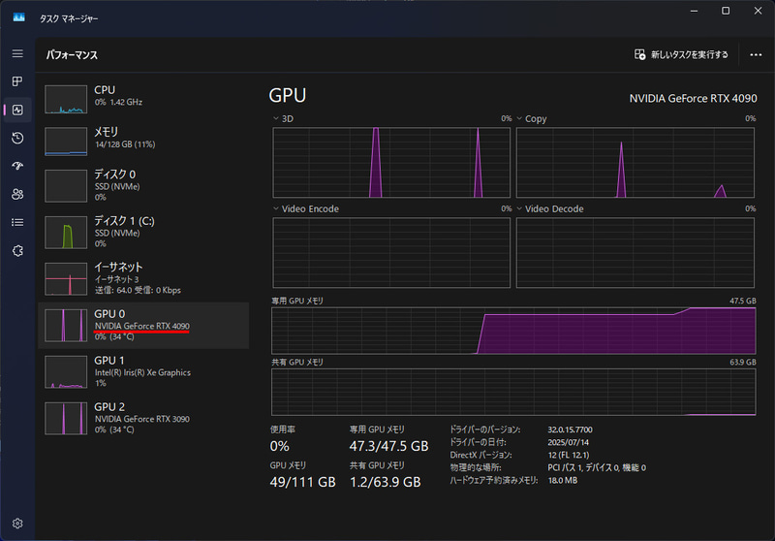The width and height of the screenshot is (775, 541).
Task: Select the CPU performance entry
Action: 143,99
